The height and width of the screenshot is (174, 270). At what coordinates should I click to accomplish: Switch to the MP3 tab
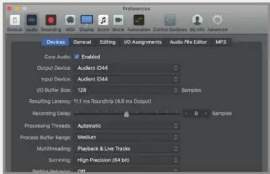221,42
